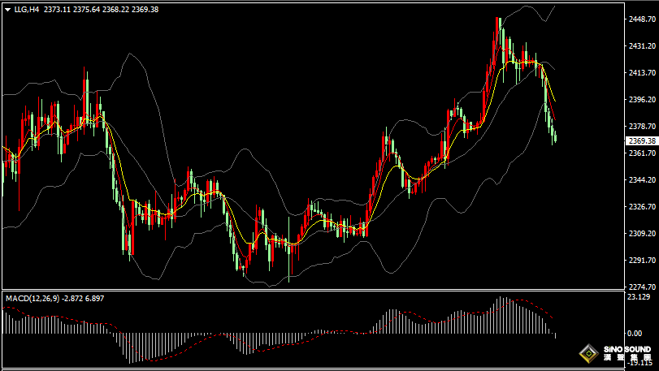Click the 2274.70 price axis label
This screenshot has width=659, height=371.
coord(642,287)
